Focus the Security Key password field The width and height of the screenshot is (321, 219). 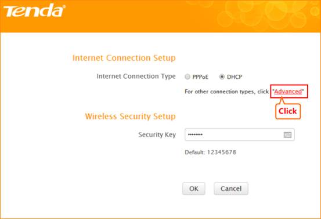[240, 134]
